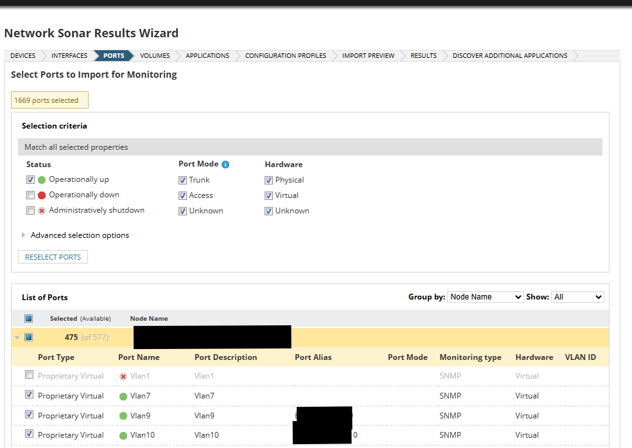Click the red X icon for Administratively shutdown
Viewport: 632px width, 448px height.
(x=40, y=210)
